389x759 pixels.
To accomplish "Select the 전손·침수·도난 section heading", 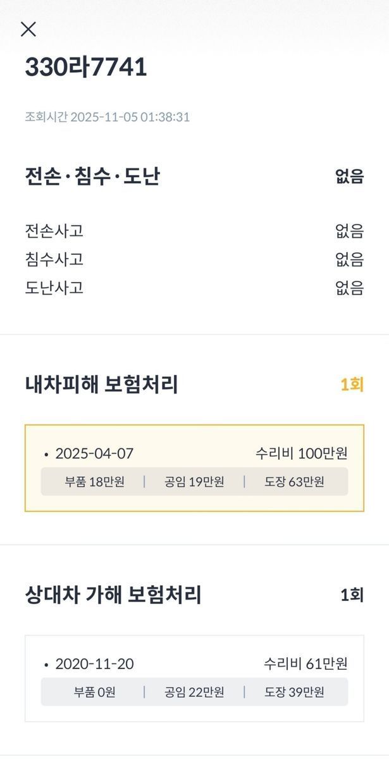I will tap(92, 176).
